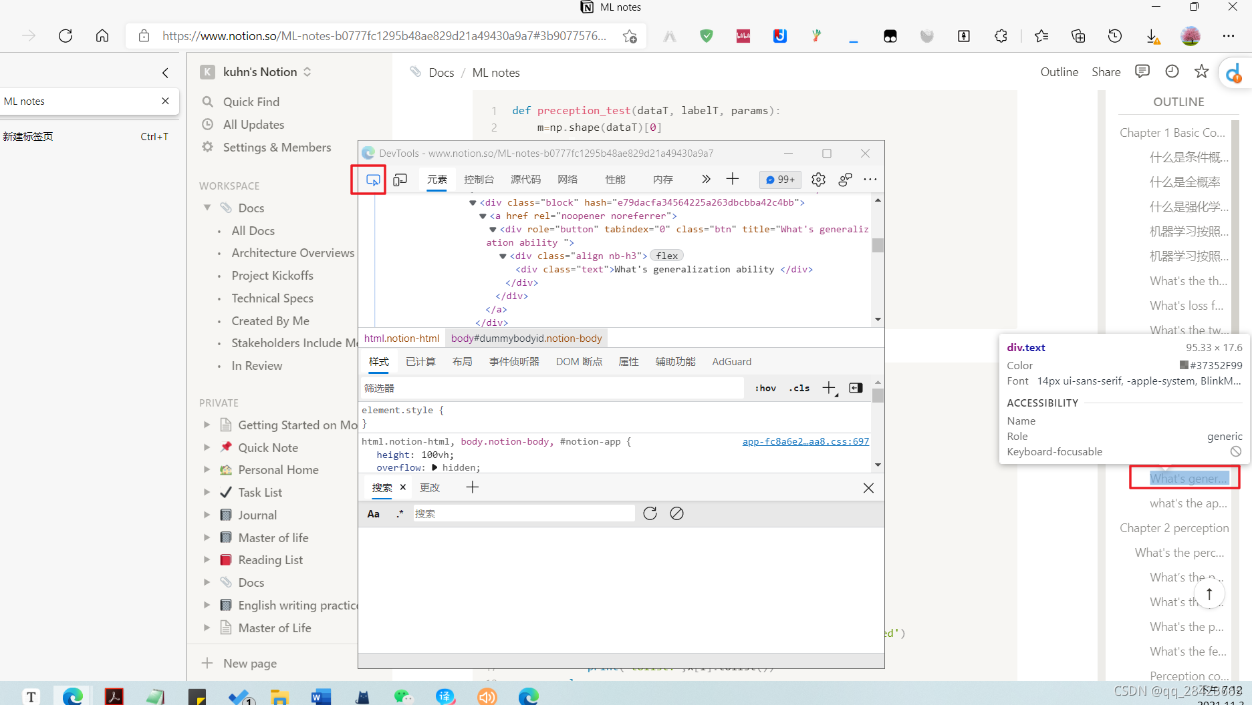Close the DevTools drawer panel

[x=868, y=488]
